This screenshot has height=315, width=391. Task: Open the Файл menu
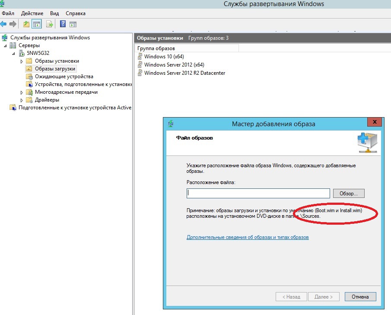tap(8, 13)
